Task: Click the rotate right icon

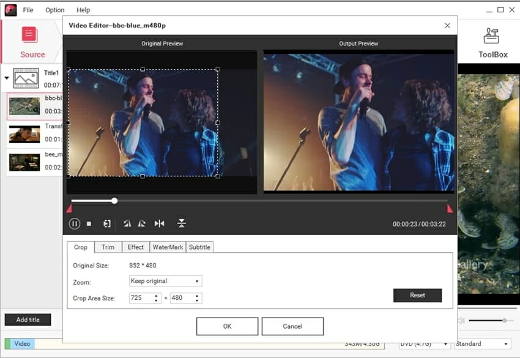Action: point(141,224)
